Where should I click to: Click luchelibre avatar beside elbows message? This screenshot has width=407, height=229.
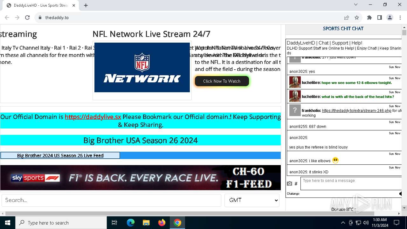(x=295, y=82)
